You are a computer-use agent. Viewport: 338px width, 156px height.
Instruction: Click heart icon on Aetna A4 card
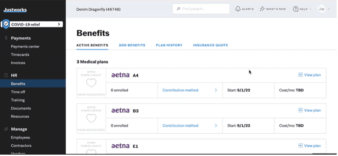pos(91,83)
